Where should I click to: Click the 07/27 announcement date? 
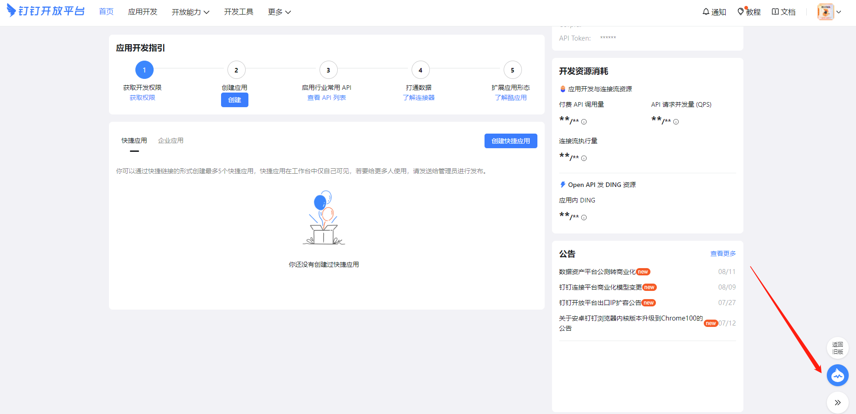coord(727,303)
